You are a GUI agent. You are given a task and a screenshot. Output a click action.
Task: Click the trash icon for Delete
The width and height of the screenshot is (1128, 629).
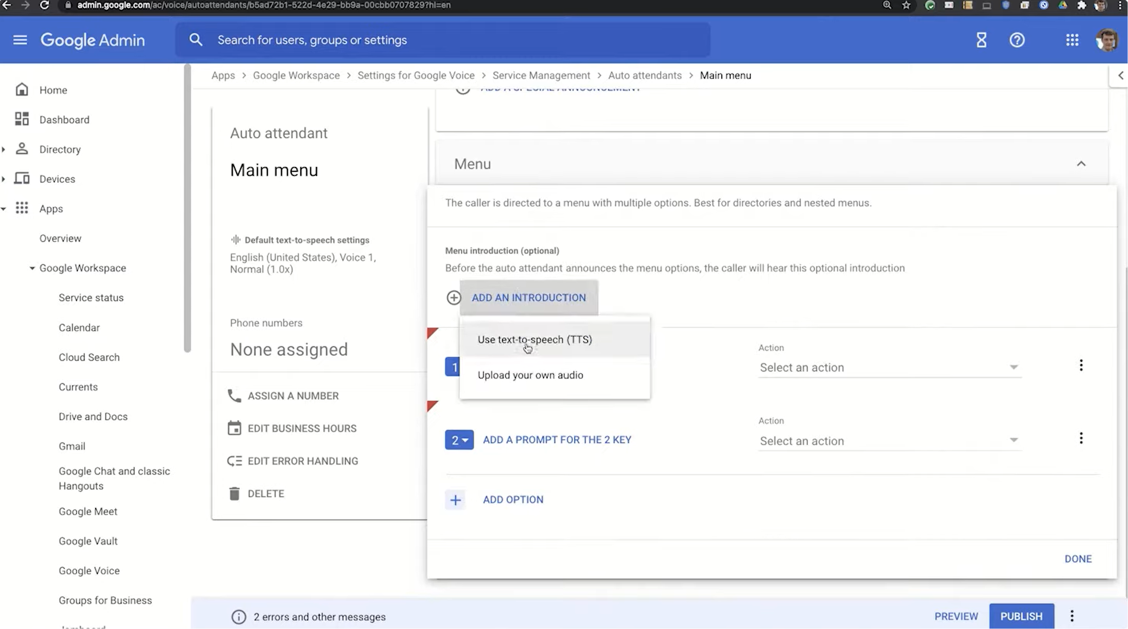[x=234, y=494]
